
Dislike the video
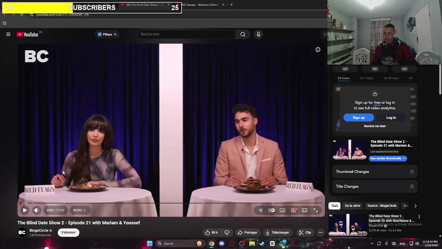coord(227,232)
